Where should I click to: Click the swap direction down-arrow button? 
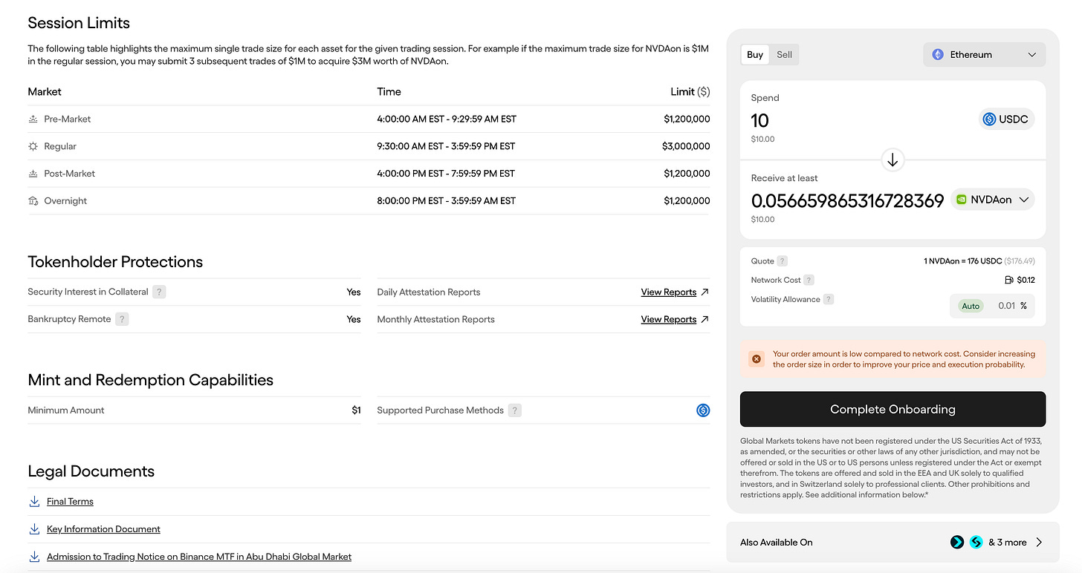pos(893,160)
